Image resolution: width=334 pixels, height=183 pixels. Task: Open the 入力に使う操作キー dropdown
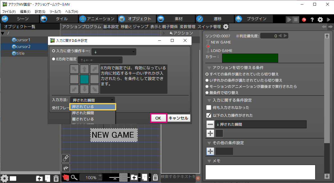pyautogui.click(x=114, y=52)
